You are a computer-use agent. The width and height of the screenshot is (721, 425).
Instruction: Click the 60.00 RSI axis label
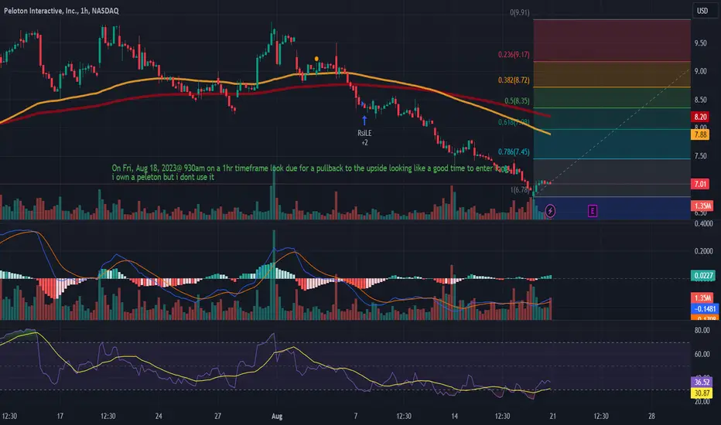pos(702,354)
